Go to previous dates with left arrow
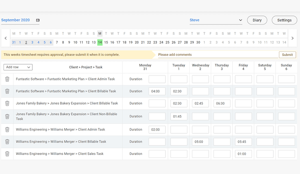Screen dimensions: 300x174 click(6, 38)
